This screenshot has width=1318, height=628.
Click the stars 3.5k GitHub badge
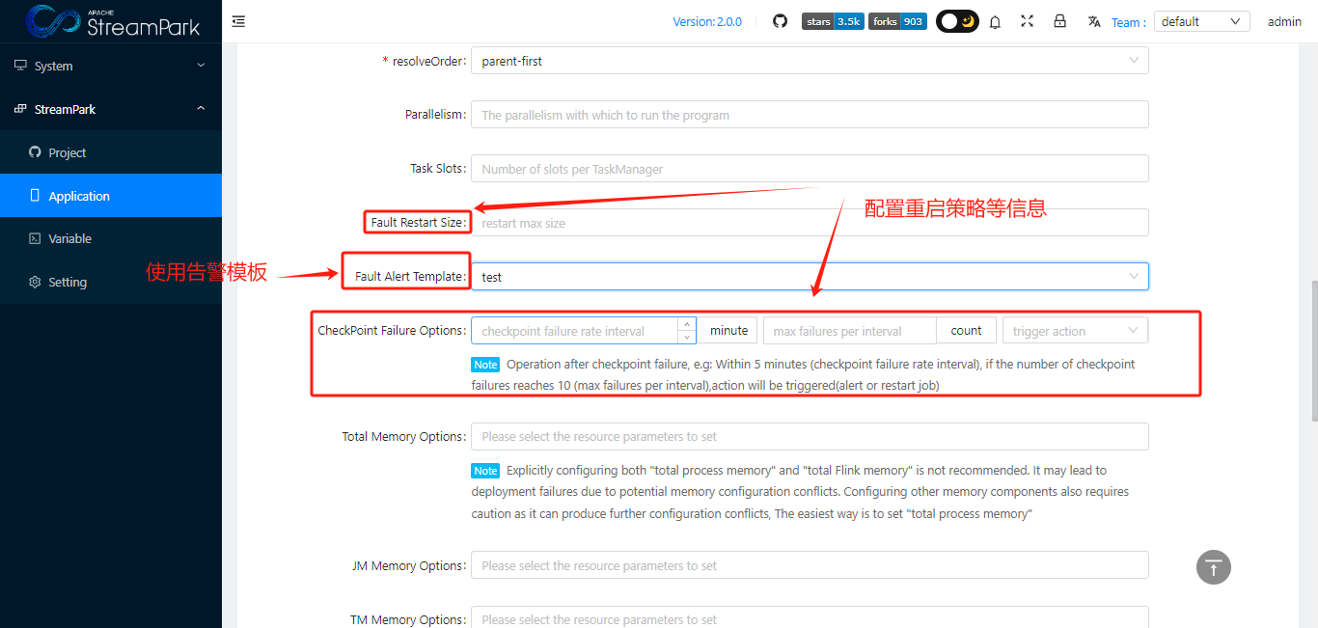pyautogui.click(x=832, y=20)
